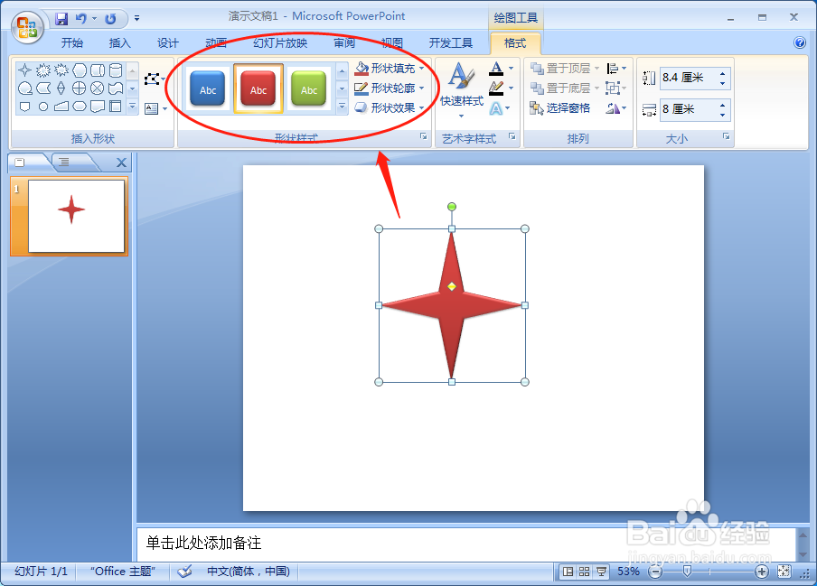Apply the blue Abc shape style
This screenshot has height=586, width=817.
(x=207, y=89)
